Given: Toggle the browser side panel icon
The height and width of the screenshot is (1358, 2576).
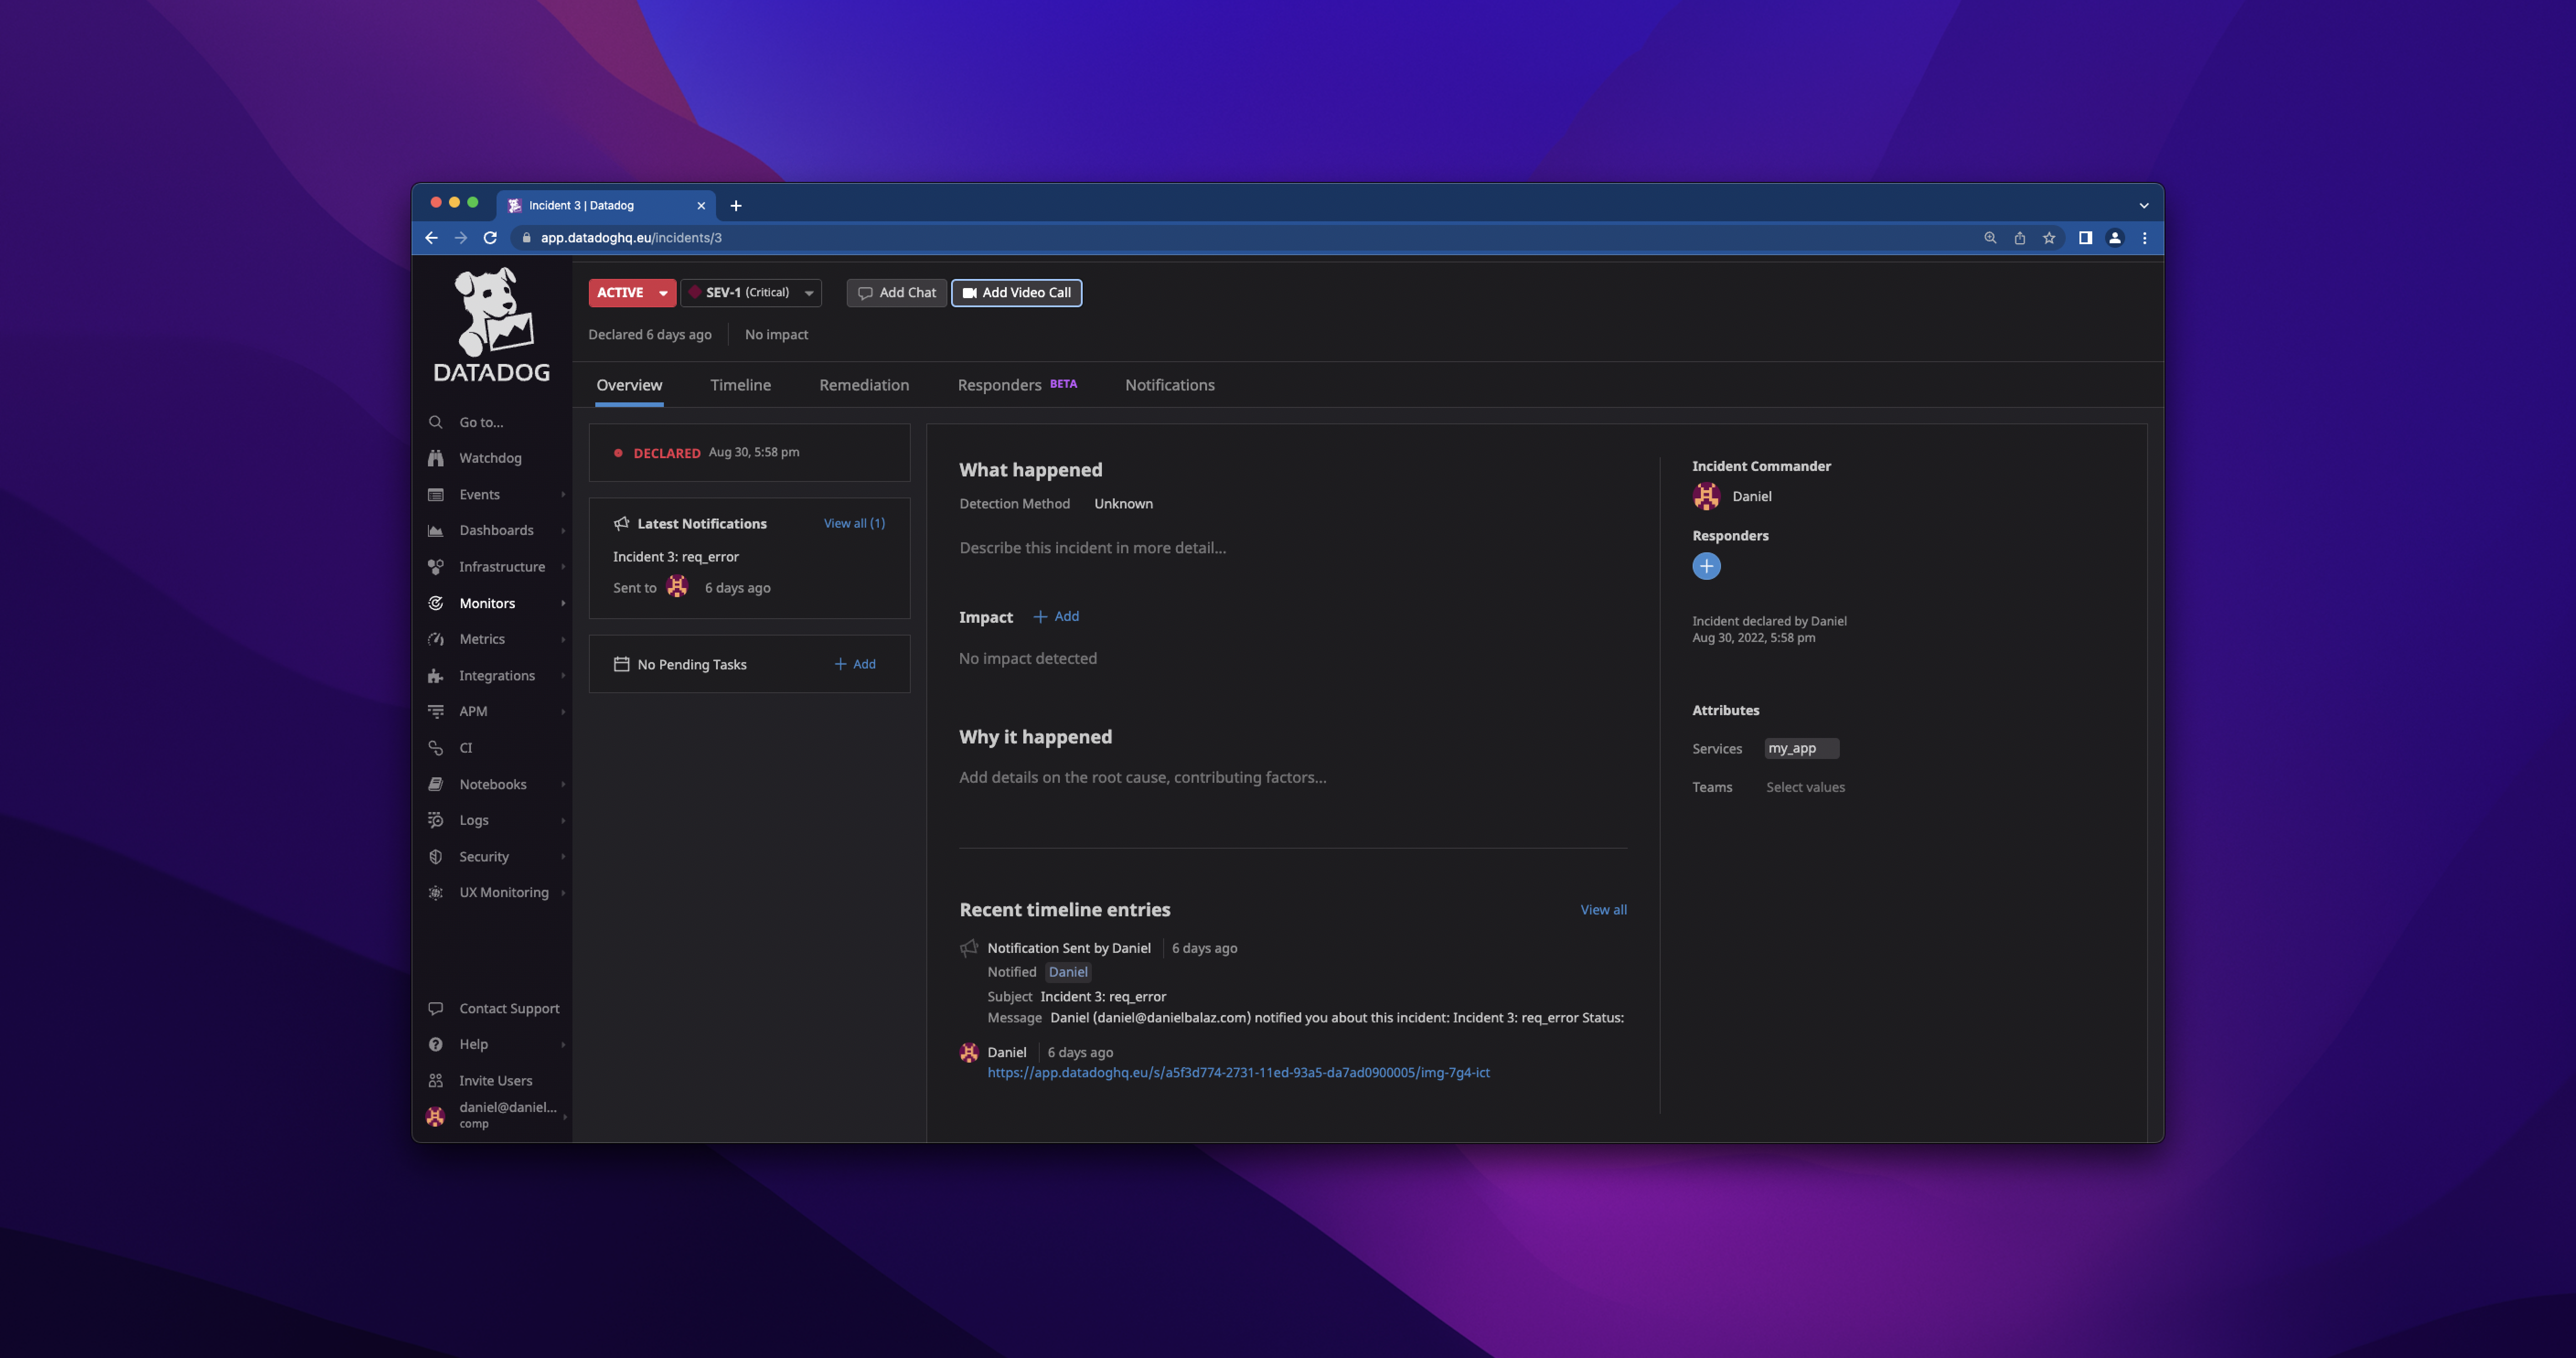Looking at the screenshot, I should [2085, 238].
